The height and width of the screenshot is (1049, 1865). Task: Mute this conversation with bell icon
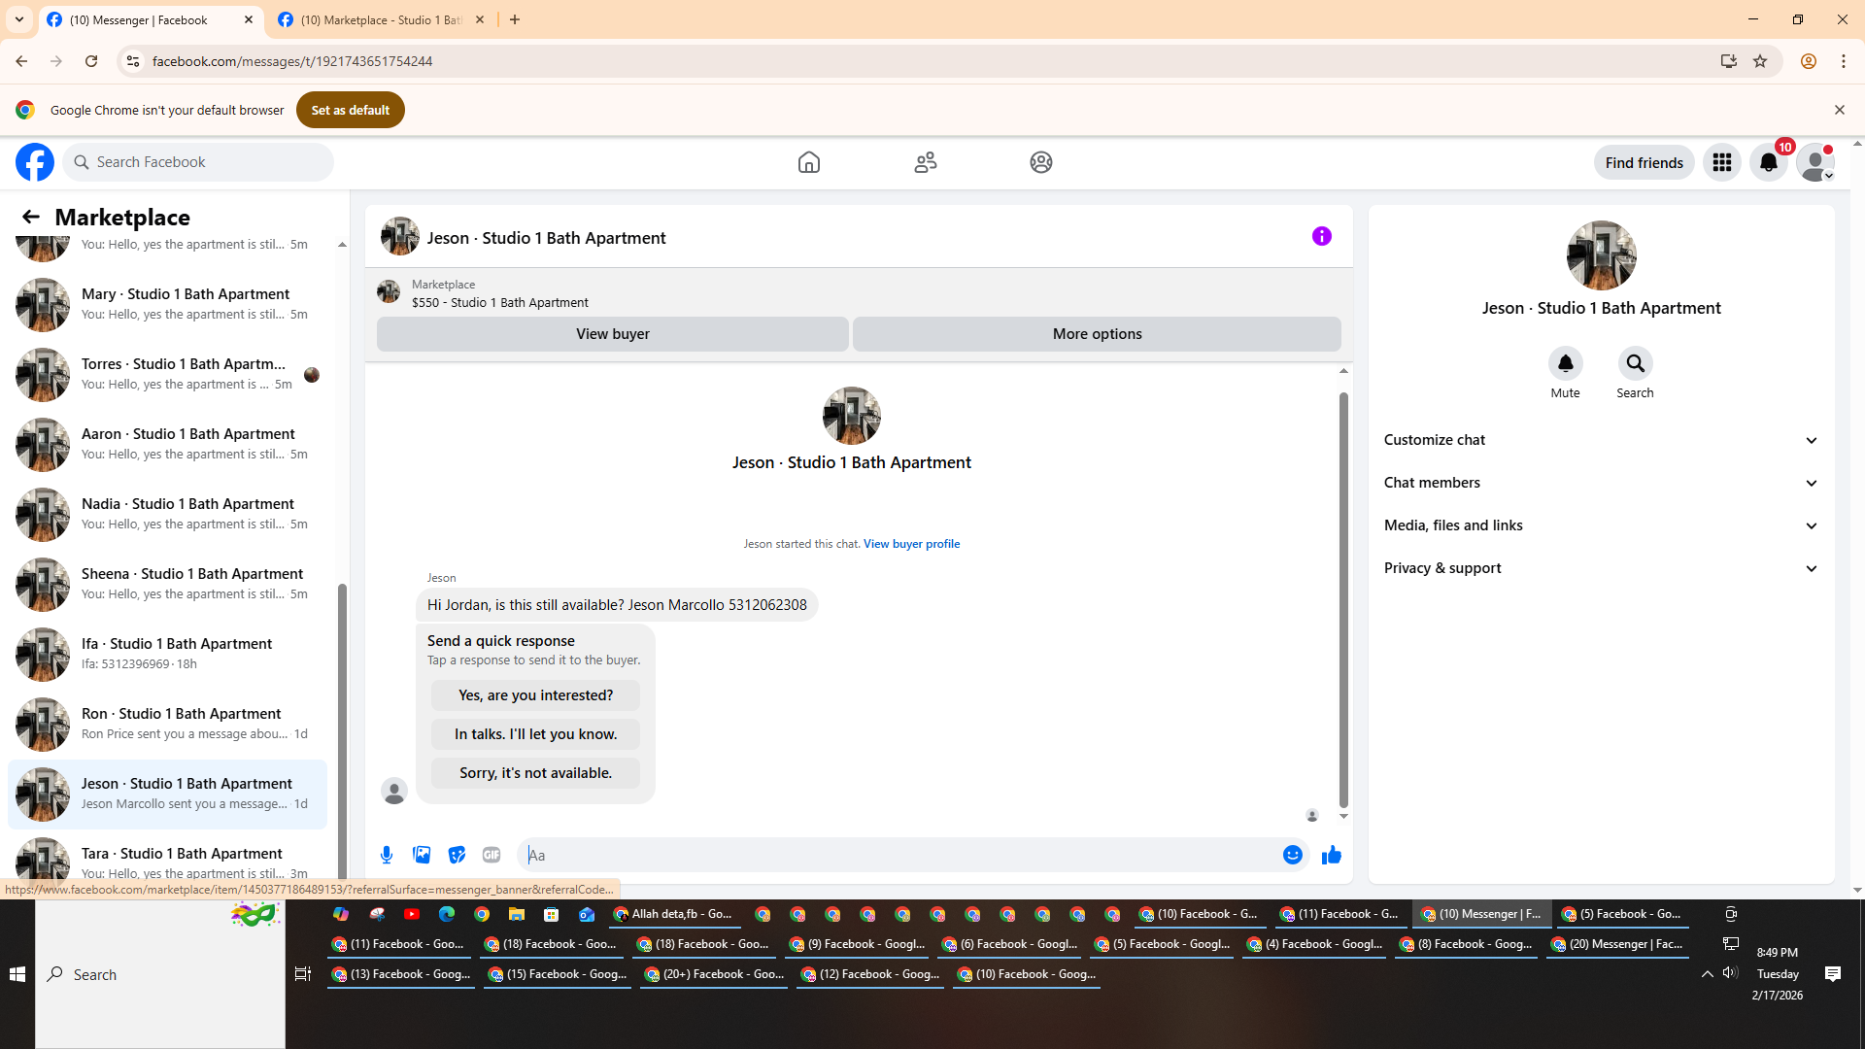pos(1565,363)
